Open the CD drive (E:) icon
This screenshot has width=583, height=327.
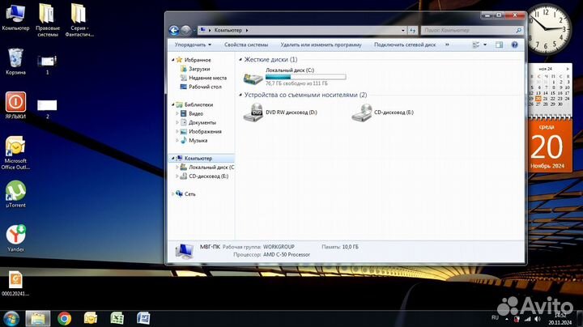click(x=362, y=113)
